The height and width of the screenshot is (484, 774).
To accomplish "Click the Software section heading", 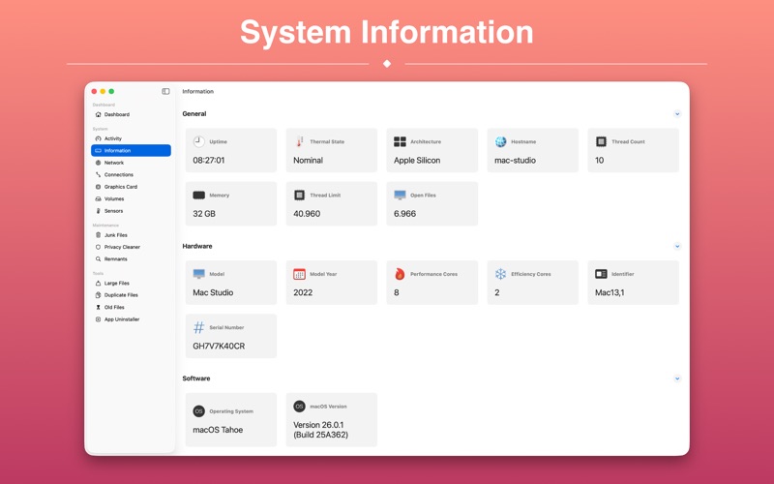I will click(196, 378).
